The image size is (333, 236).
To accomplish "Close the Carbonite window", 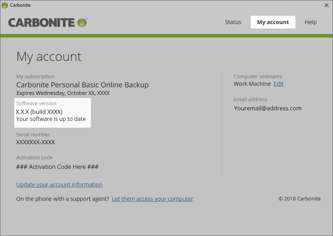I will (x=326, y=5).
